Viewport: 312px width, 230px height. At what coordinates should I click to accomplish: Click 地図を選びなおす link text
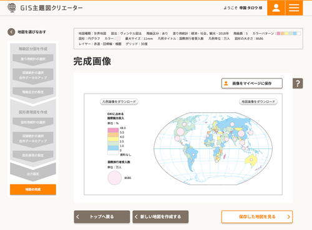point(32,32)
